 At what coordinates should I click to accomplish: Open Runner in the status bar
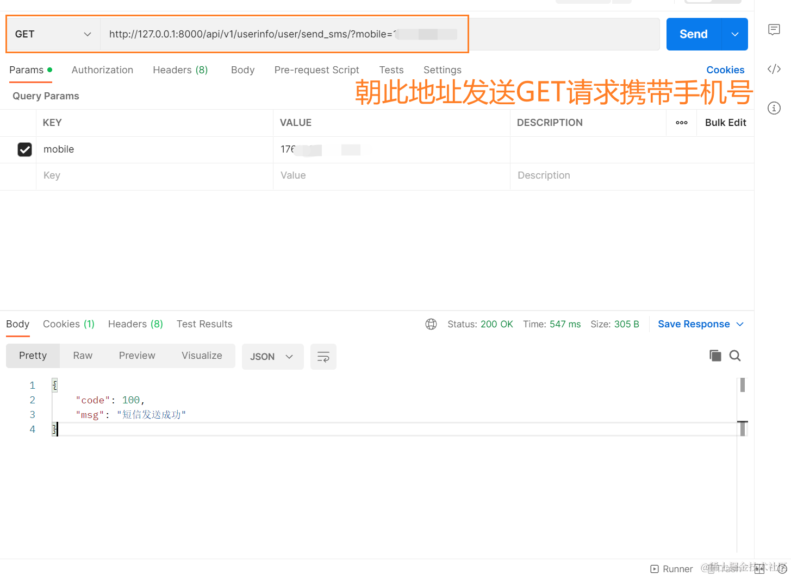point(672,569)
